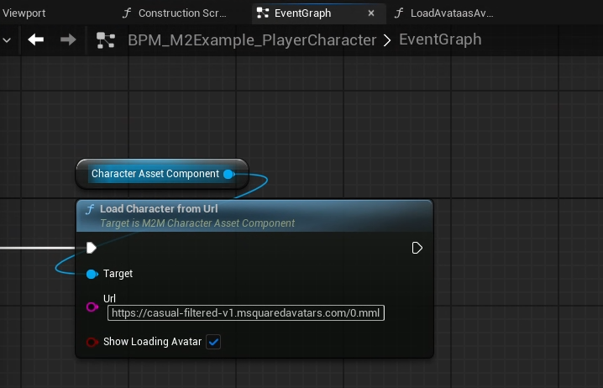The image size is (603, 388).
Task: Click into the Url text field
Action: coord(245,313)
